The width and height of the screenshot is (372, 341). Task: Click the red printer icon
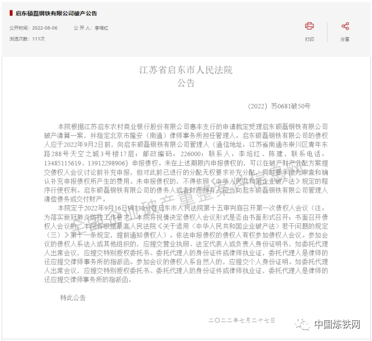coord(309,26)
